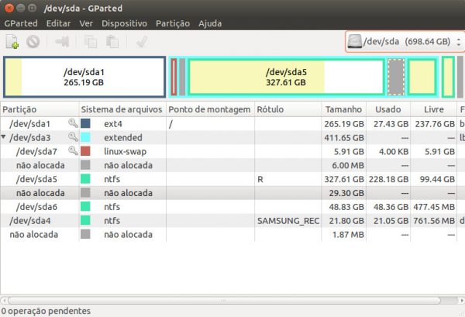The width and height of the screenshot is (465, 317).
Task: Select the red swap block in disk map
Action: pyautogui.click(x=174, y=77)
